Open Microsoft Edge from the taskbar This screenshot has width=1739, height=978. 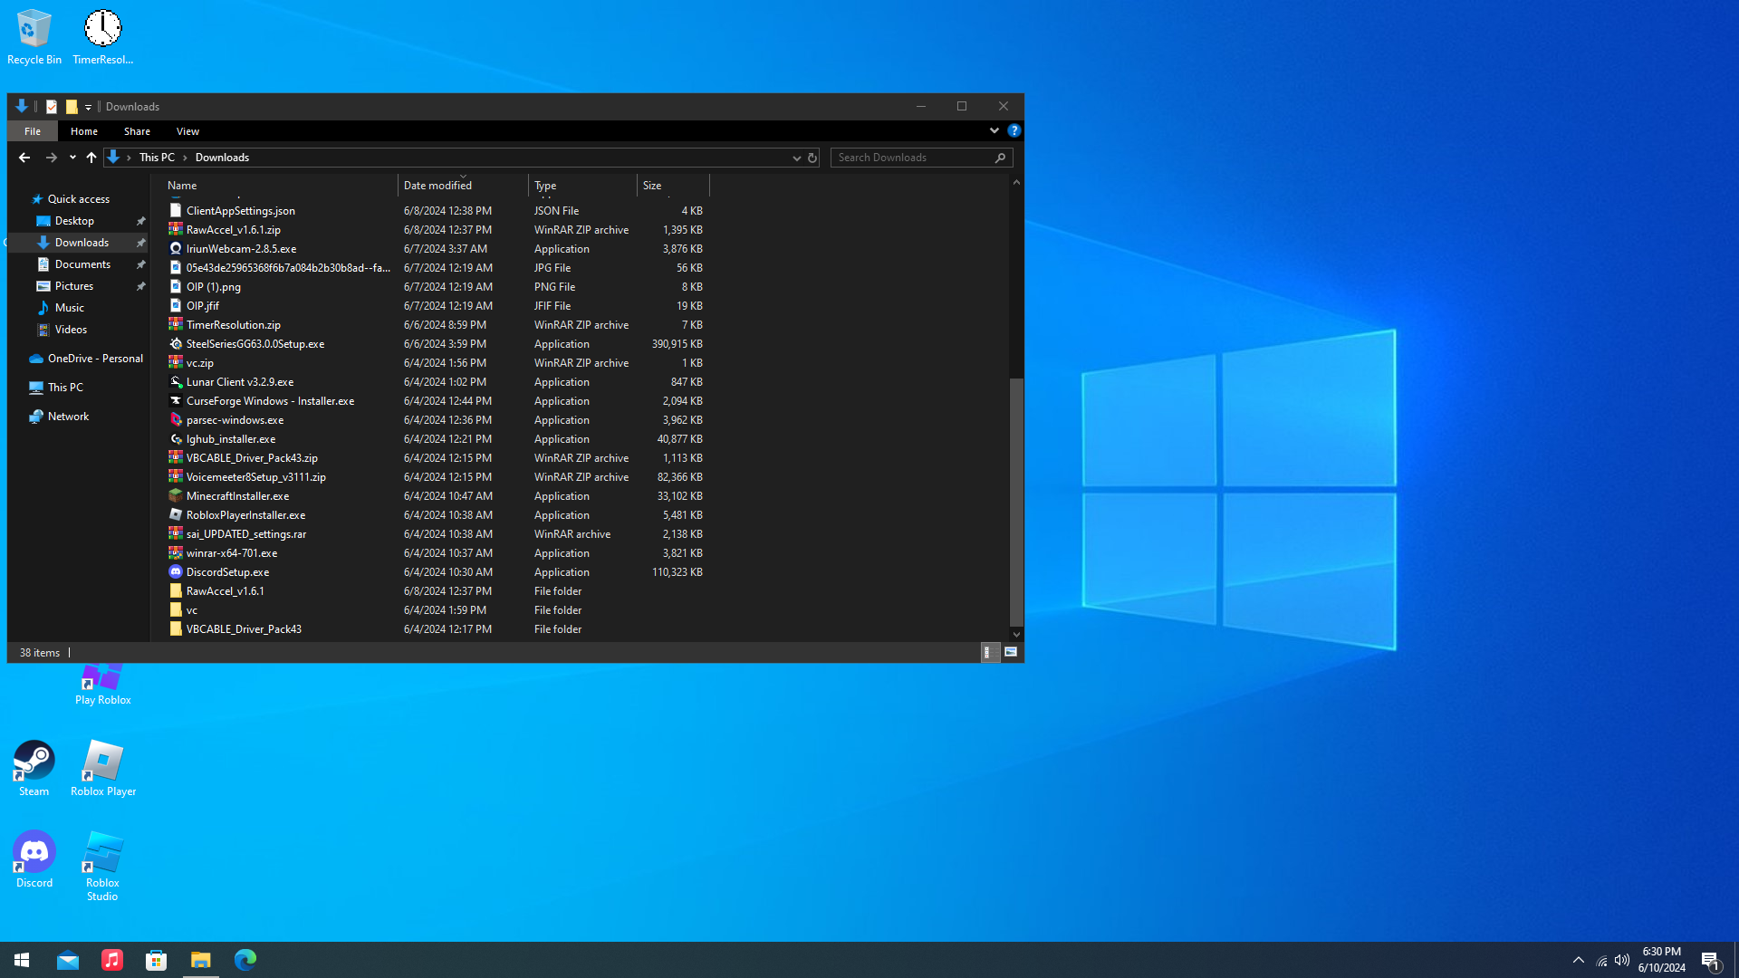[x=245, y=960]
